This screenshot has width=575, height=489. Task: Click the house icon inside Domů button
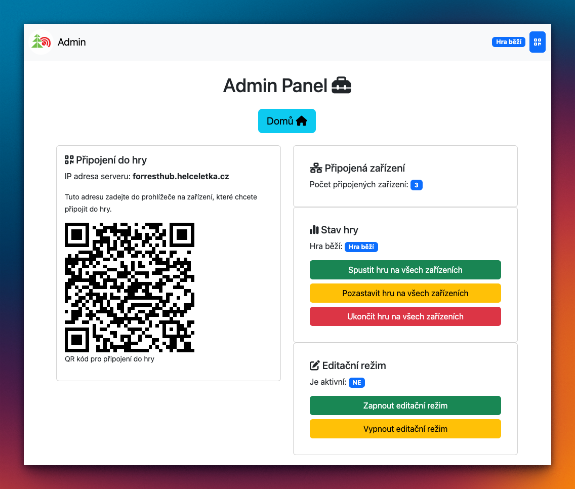tap(302, 121)
